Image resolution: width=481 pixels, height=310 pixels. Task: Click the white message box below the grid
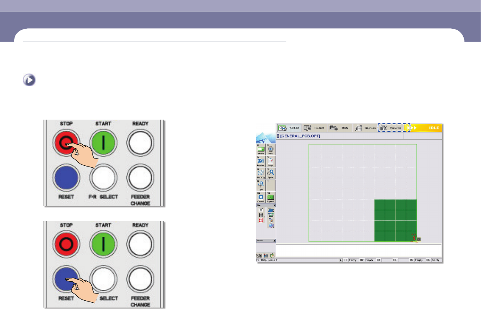coord(359,251)
